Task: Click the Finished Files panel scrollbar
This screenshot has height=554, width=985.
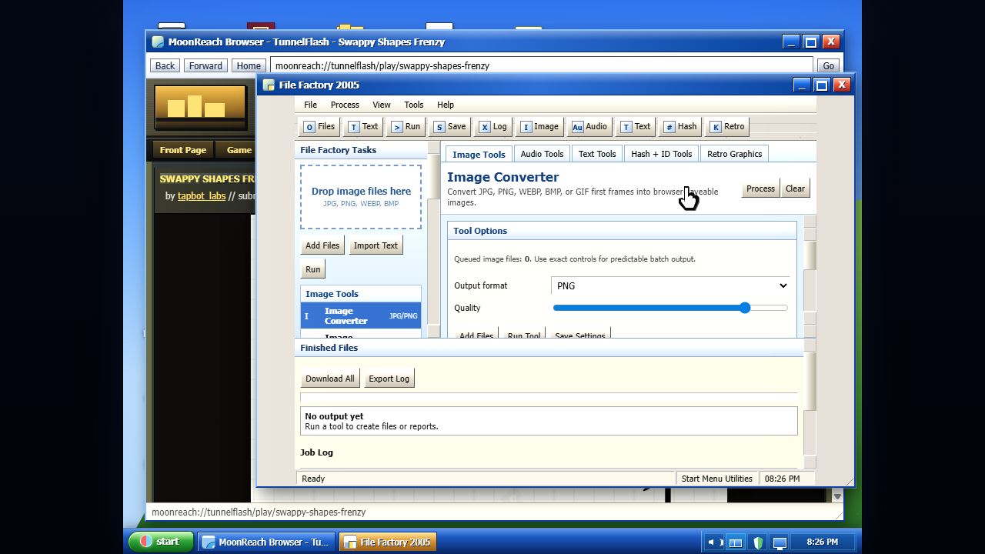Action: pos(810,404)
